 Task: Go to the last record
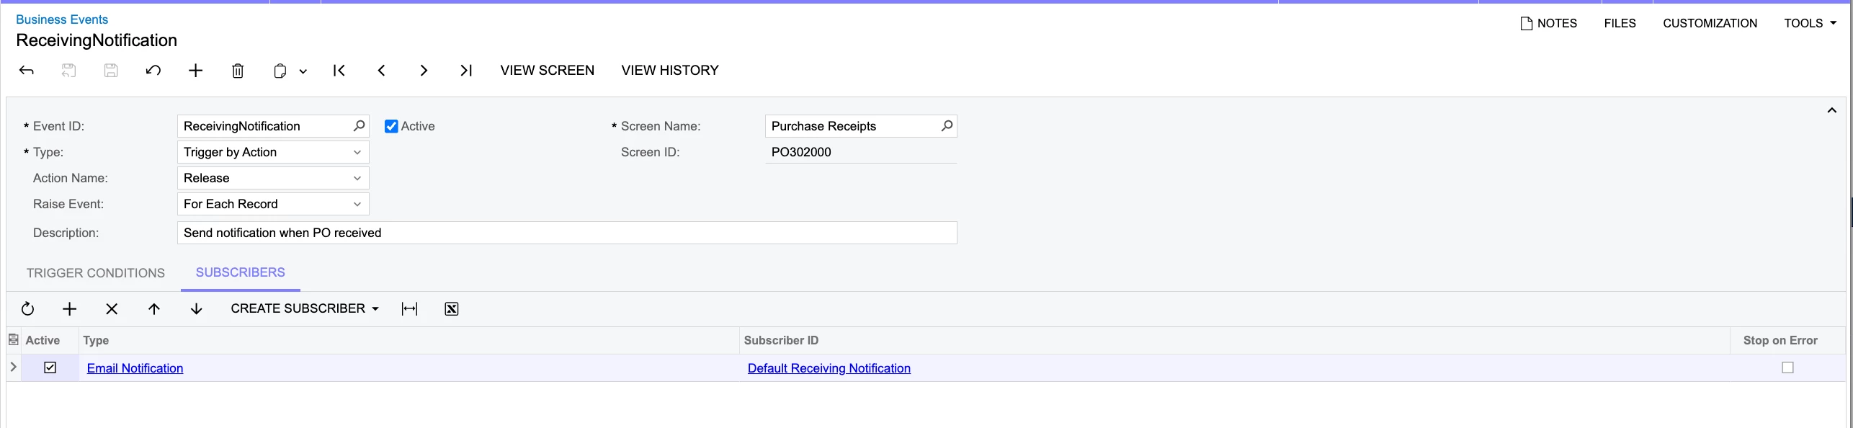[466, 71]
